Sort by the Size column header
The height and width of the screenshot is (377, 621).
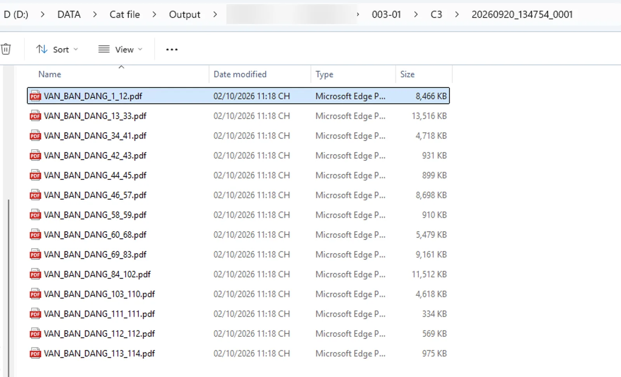(407, 74)
